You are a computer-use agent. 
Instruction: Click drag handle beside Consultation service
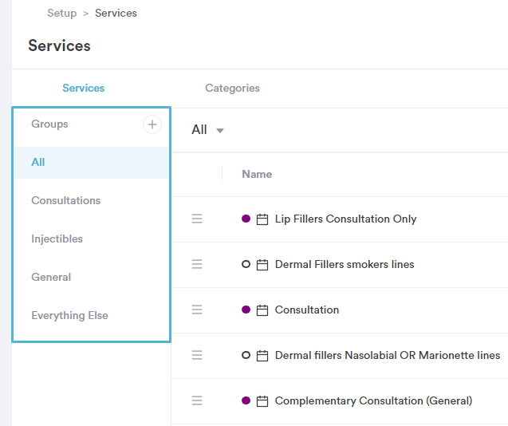tap(197, 310)
